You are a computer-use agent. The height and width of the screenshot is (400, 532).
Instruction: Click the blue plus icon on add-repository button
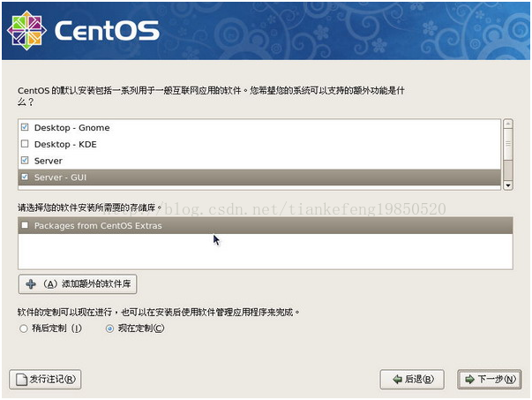31,283
